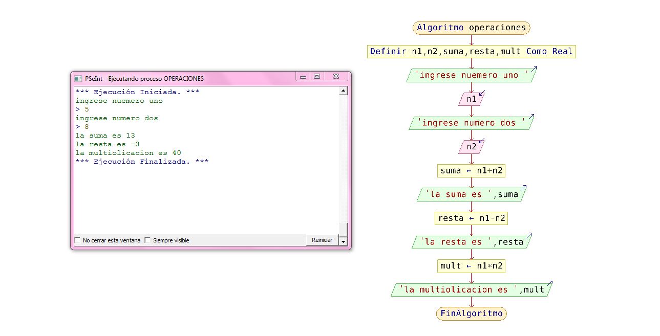Select the 'suma ← n1+n2' process block
This screenshot has width=660, height=336.
click(471, 170)
